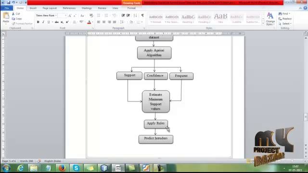The height and width of the screenshot is (173, 308).
Task: Click the Bullets list icon
Action: 99,15
